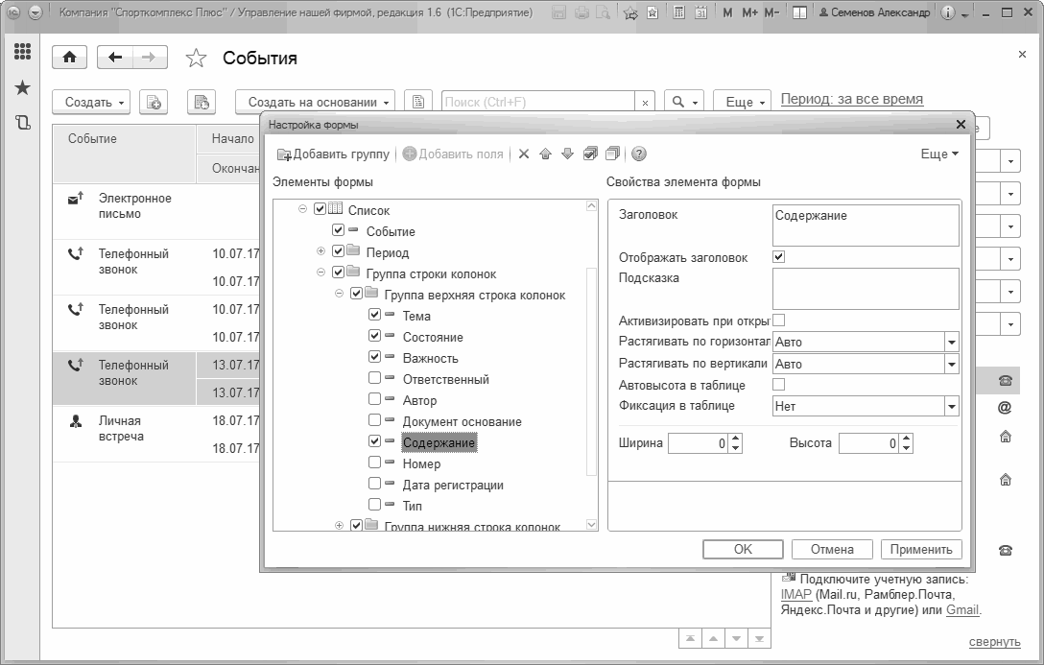
Task: Open the Фиксация в таблице dropdown
Action: (x=951, y=407)
